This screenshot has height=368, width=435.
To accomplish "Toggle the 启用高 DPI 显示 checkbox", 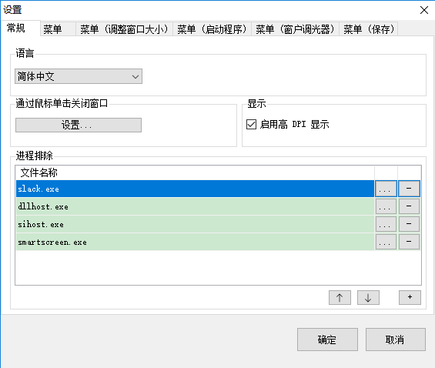I will [251, 124].
